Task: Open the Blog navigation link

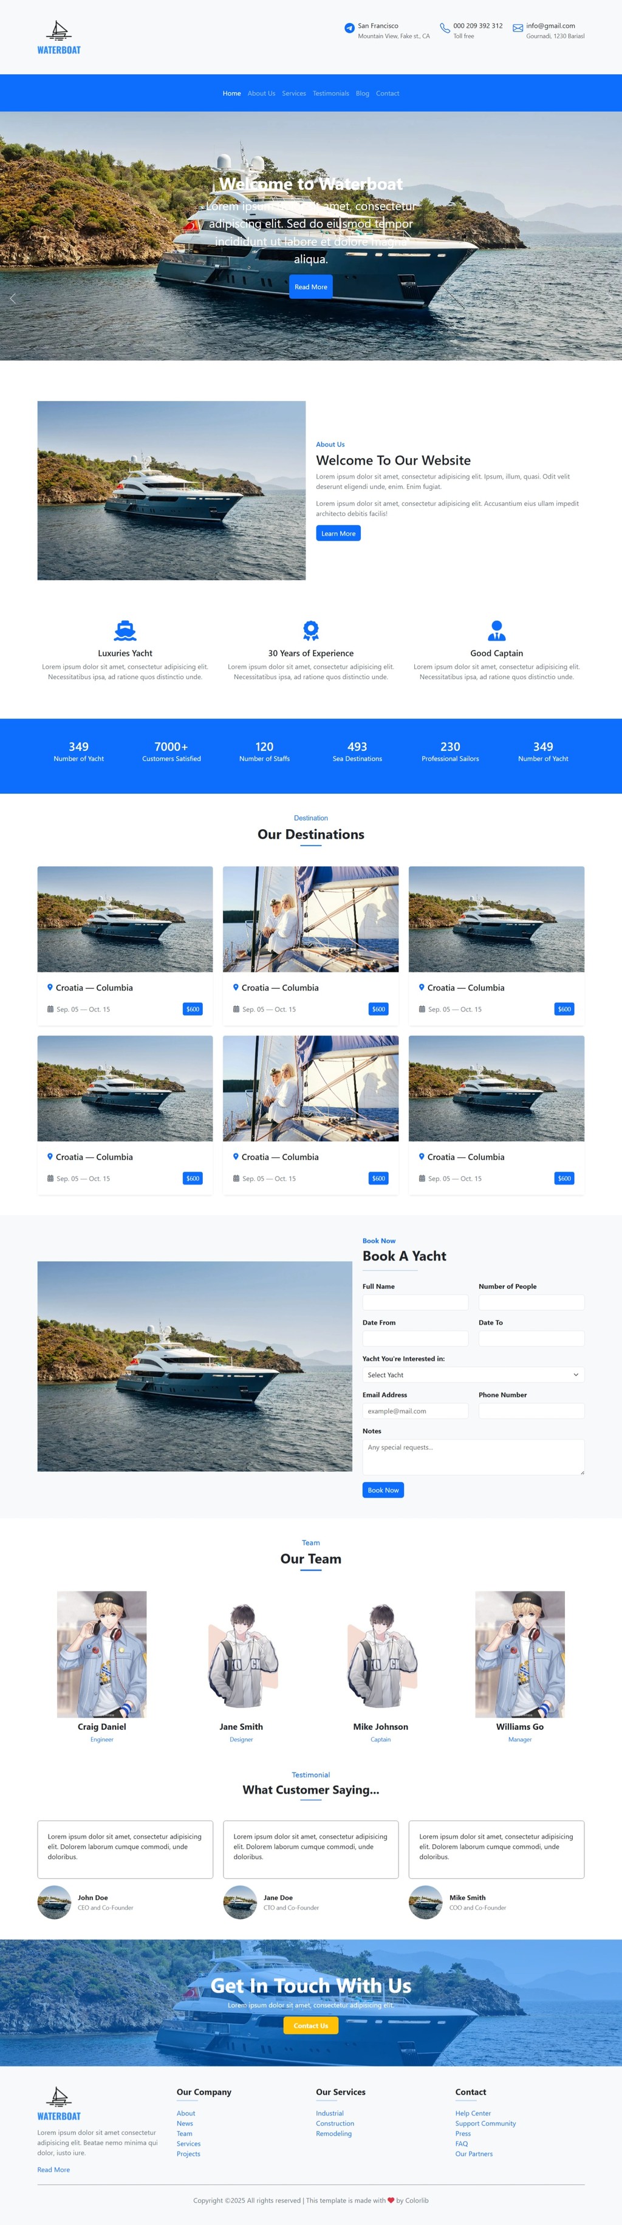Action: pyautogui.click(x=363, y=94)
